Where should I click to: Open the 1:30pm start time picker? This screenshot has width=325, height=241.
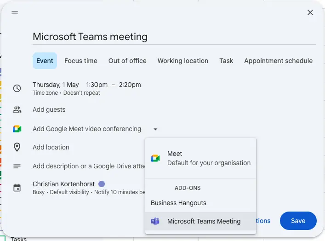[x=97, y=85]
